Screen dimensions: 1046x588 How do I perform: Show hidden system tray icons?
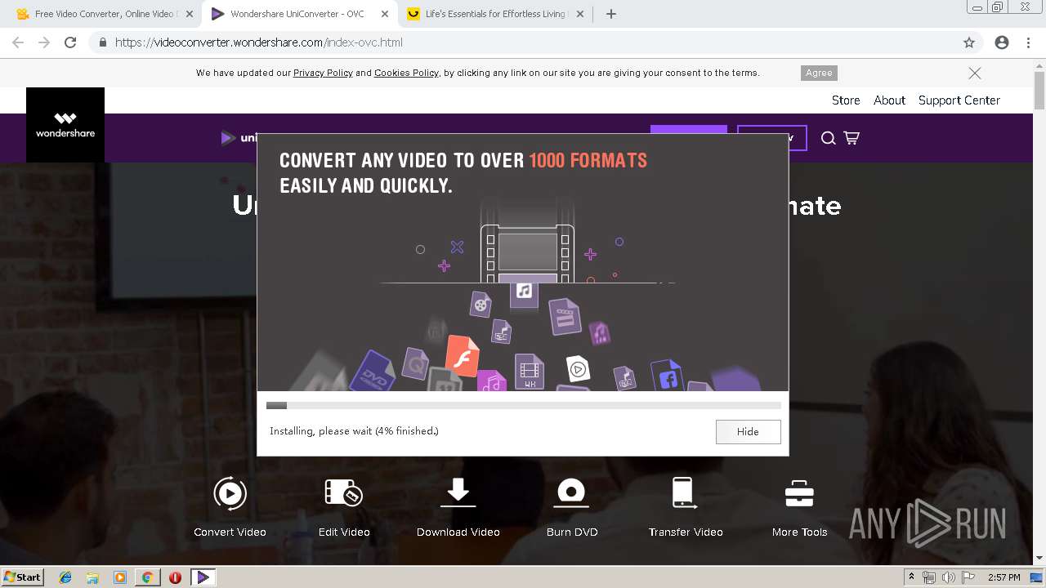(x=911, y=577)
